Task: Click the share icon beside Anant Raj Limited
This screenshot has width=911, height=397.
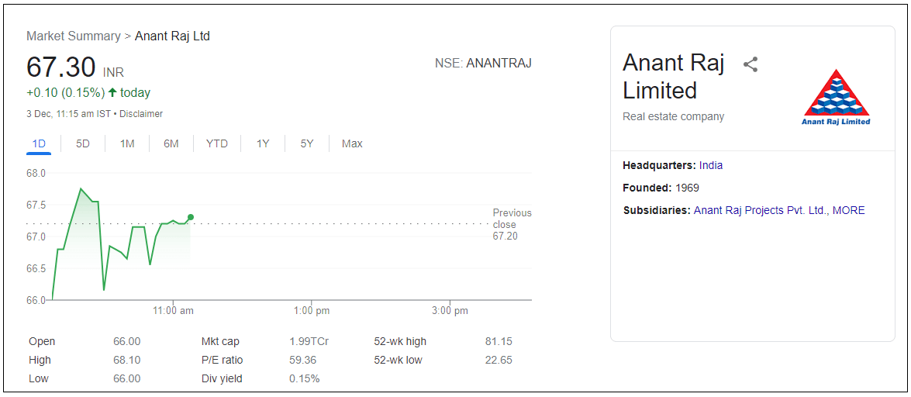Action: point(750,65)
